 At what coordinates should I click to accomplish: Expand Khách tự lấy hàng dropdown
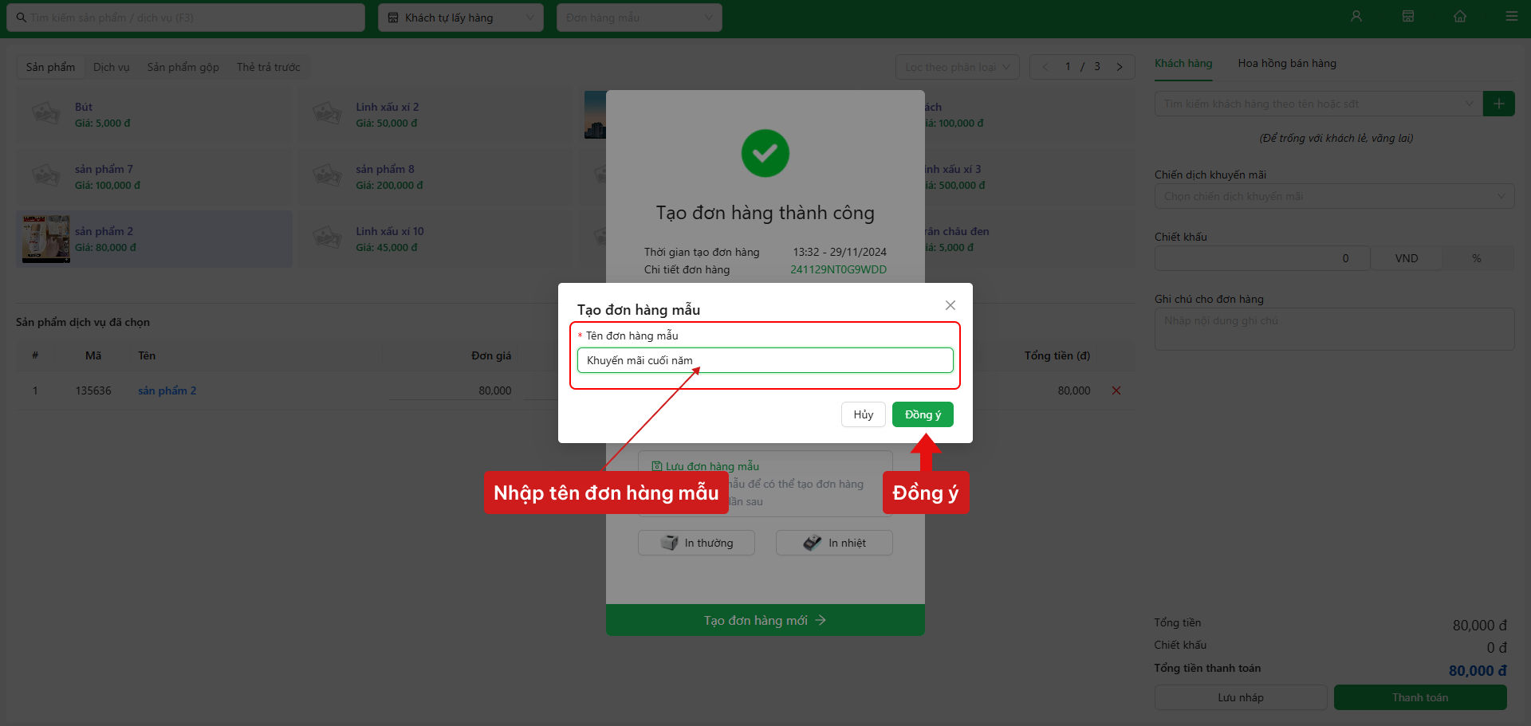[x=461, y=18]
